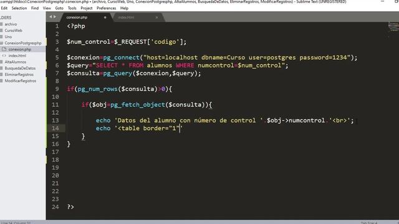
Task: Click the folder icon beside ModificarRegistros
Action: [1, 81]
